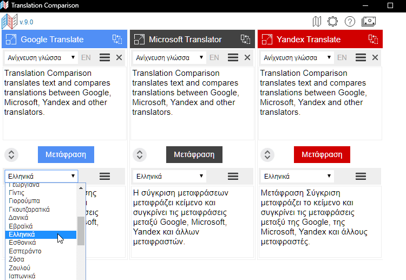Click the EN language label in Google panel

pyautogui.click(x=86, y=57)
